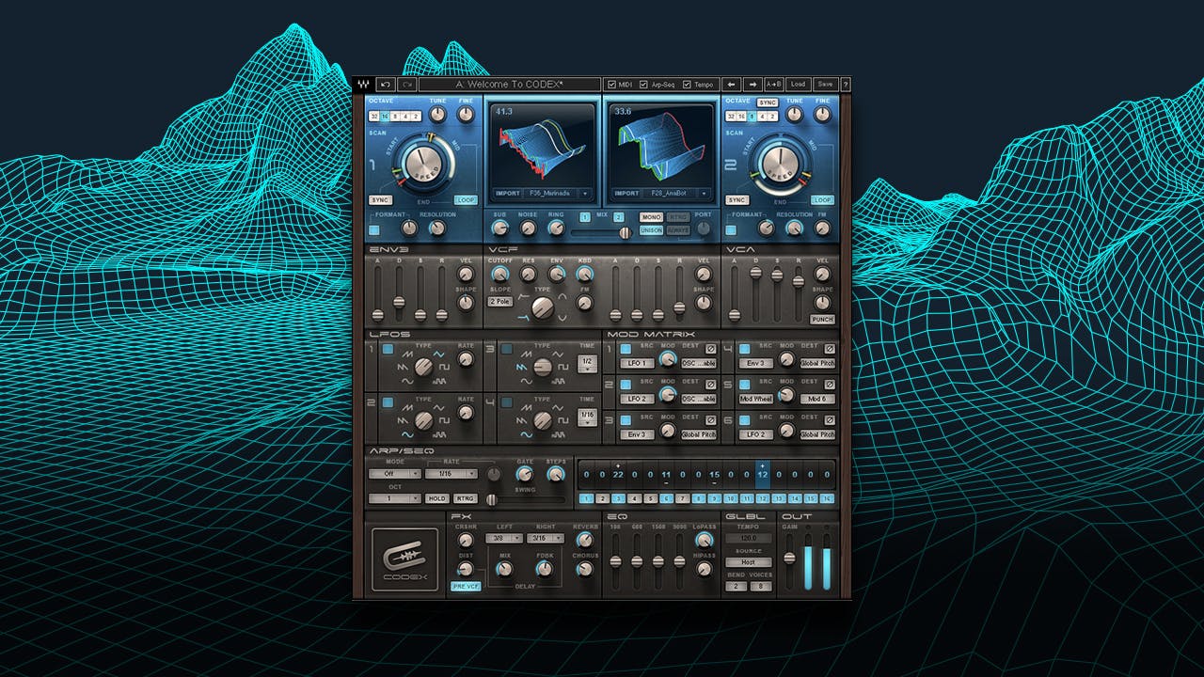Toggle sequencer step 7 button

pyautogui.click(x=682, y=498)
